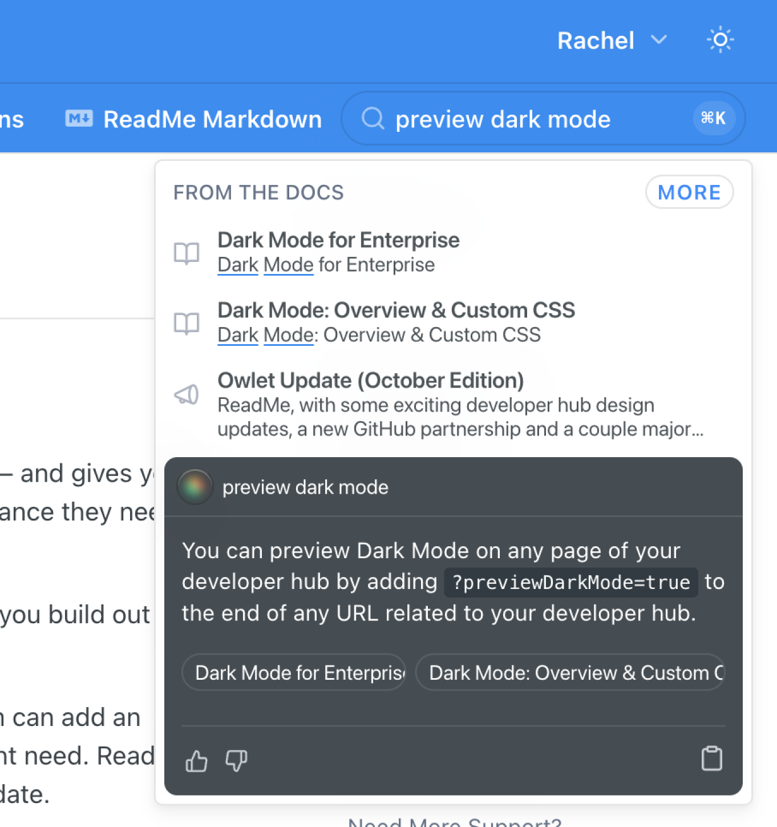Image resolution: width=777 pixels, height=827 pixels.
Task: Copy the AI answer with clipboard icon
Action: (x=712, y=759)
